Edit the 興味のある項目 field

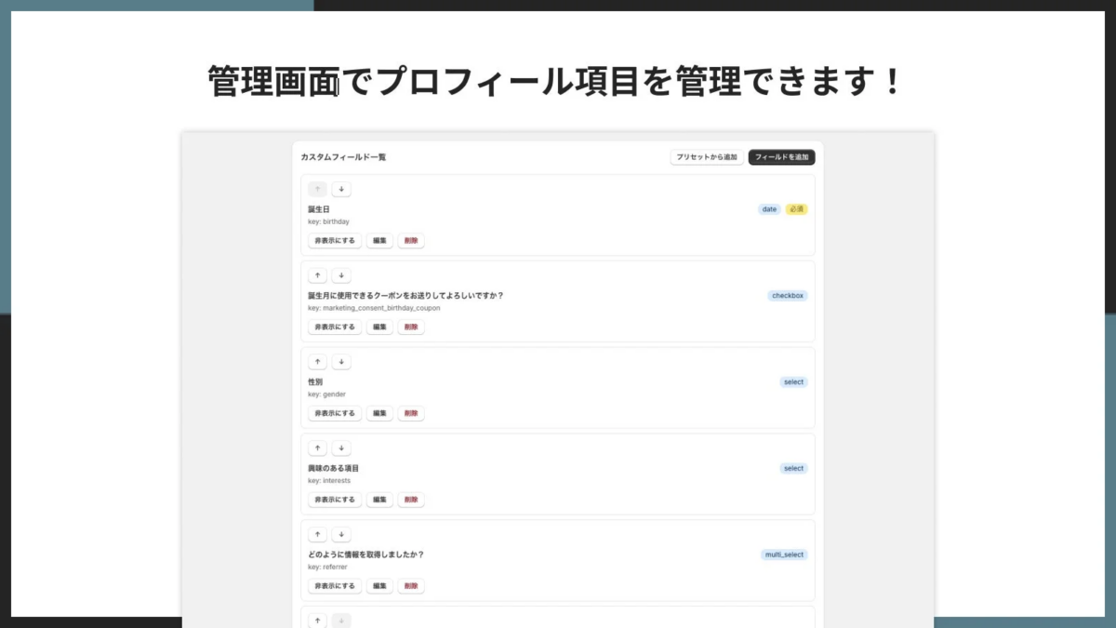pos(379,500)
